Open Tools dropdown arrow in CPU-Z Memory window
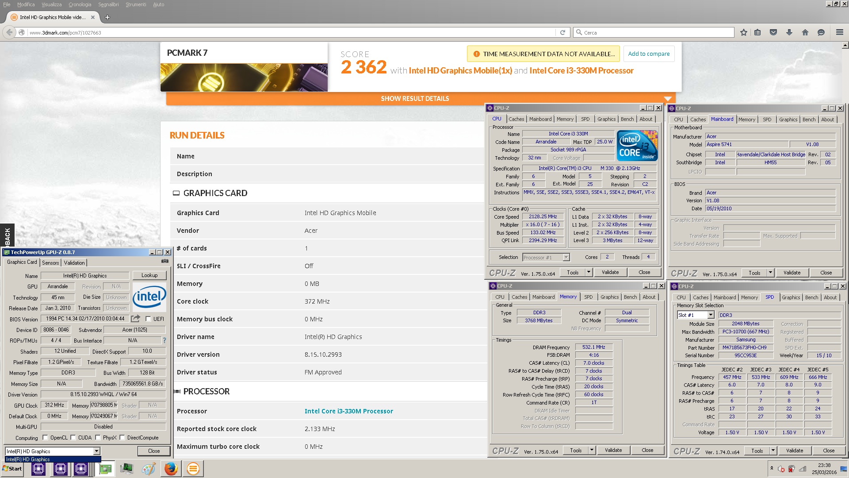The height and width of the screenshot is (478, 849). (x=592, y=450)
